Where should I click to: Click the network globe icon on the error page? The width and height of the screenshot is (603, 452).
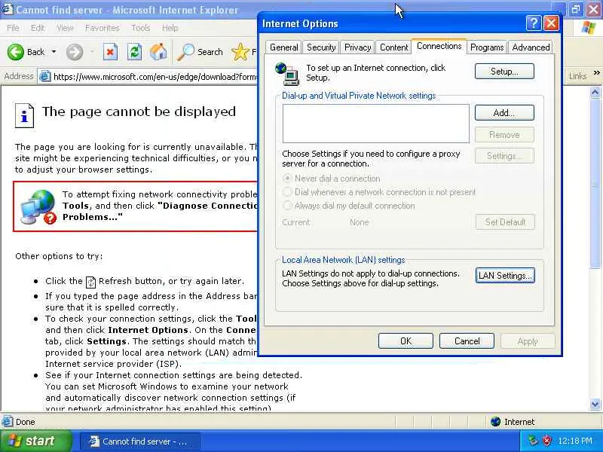point(38,206)
